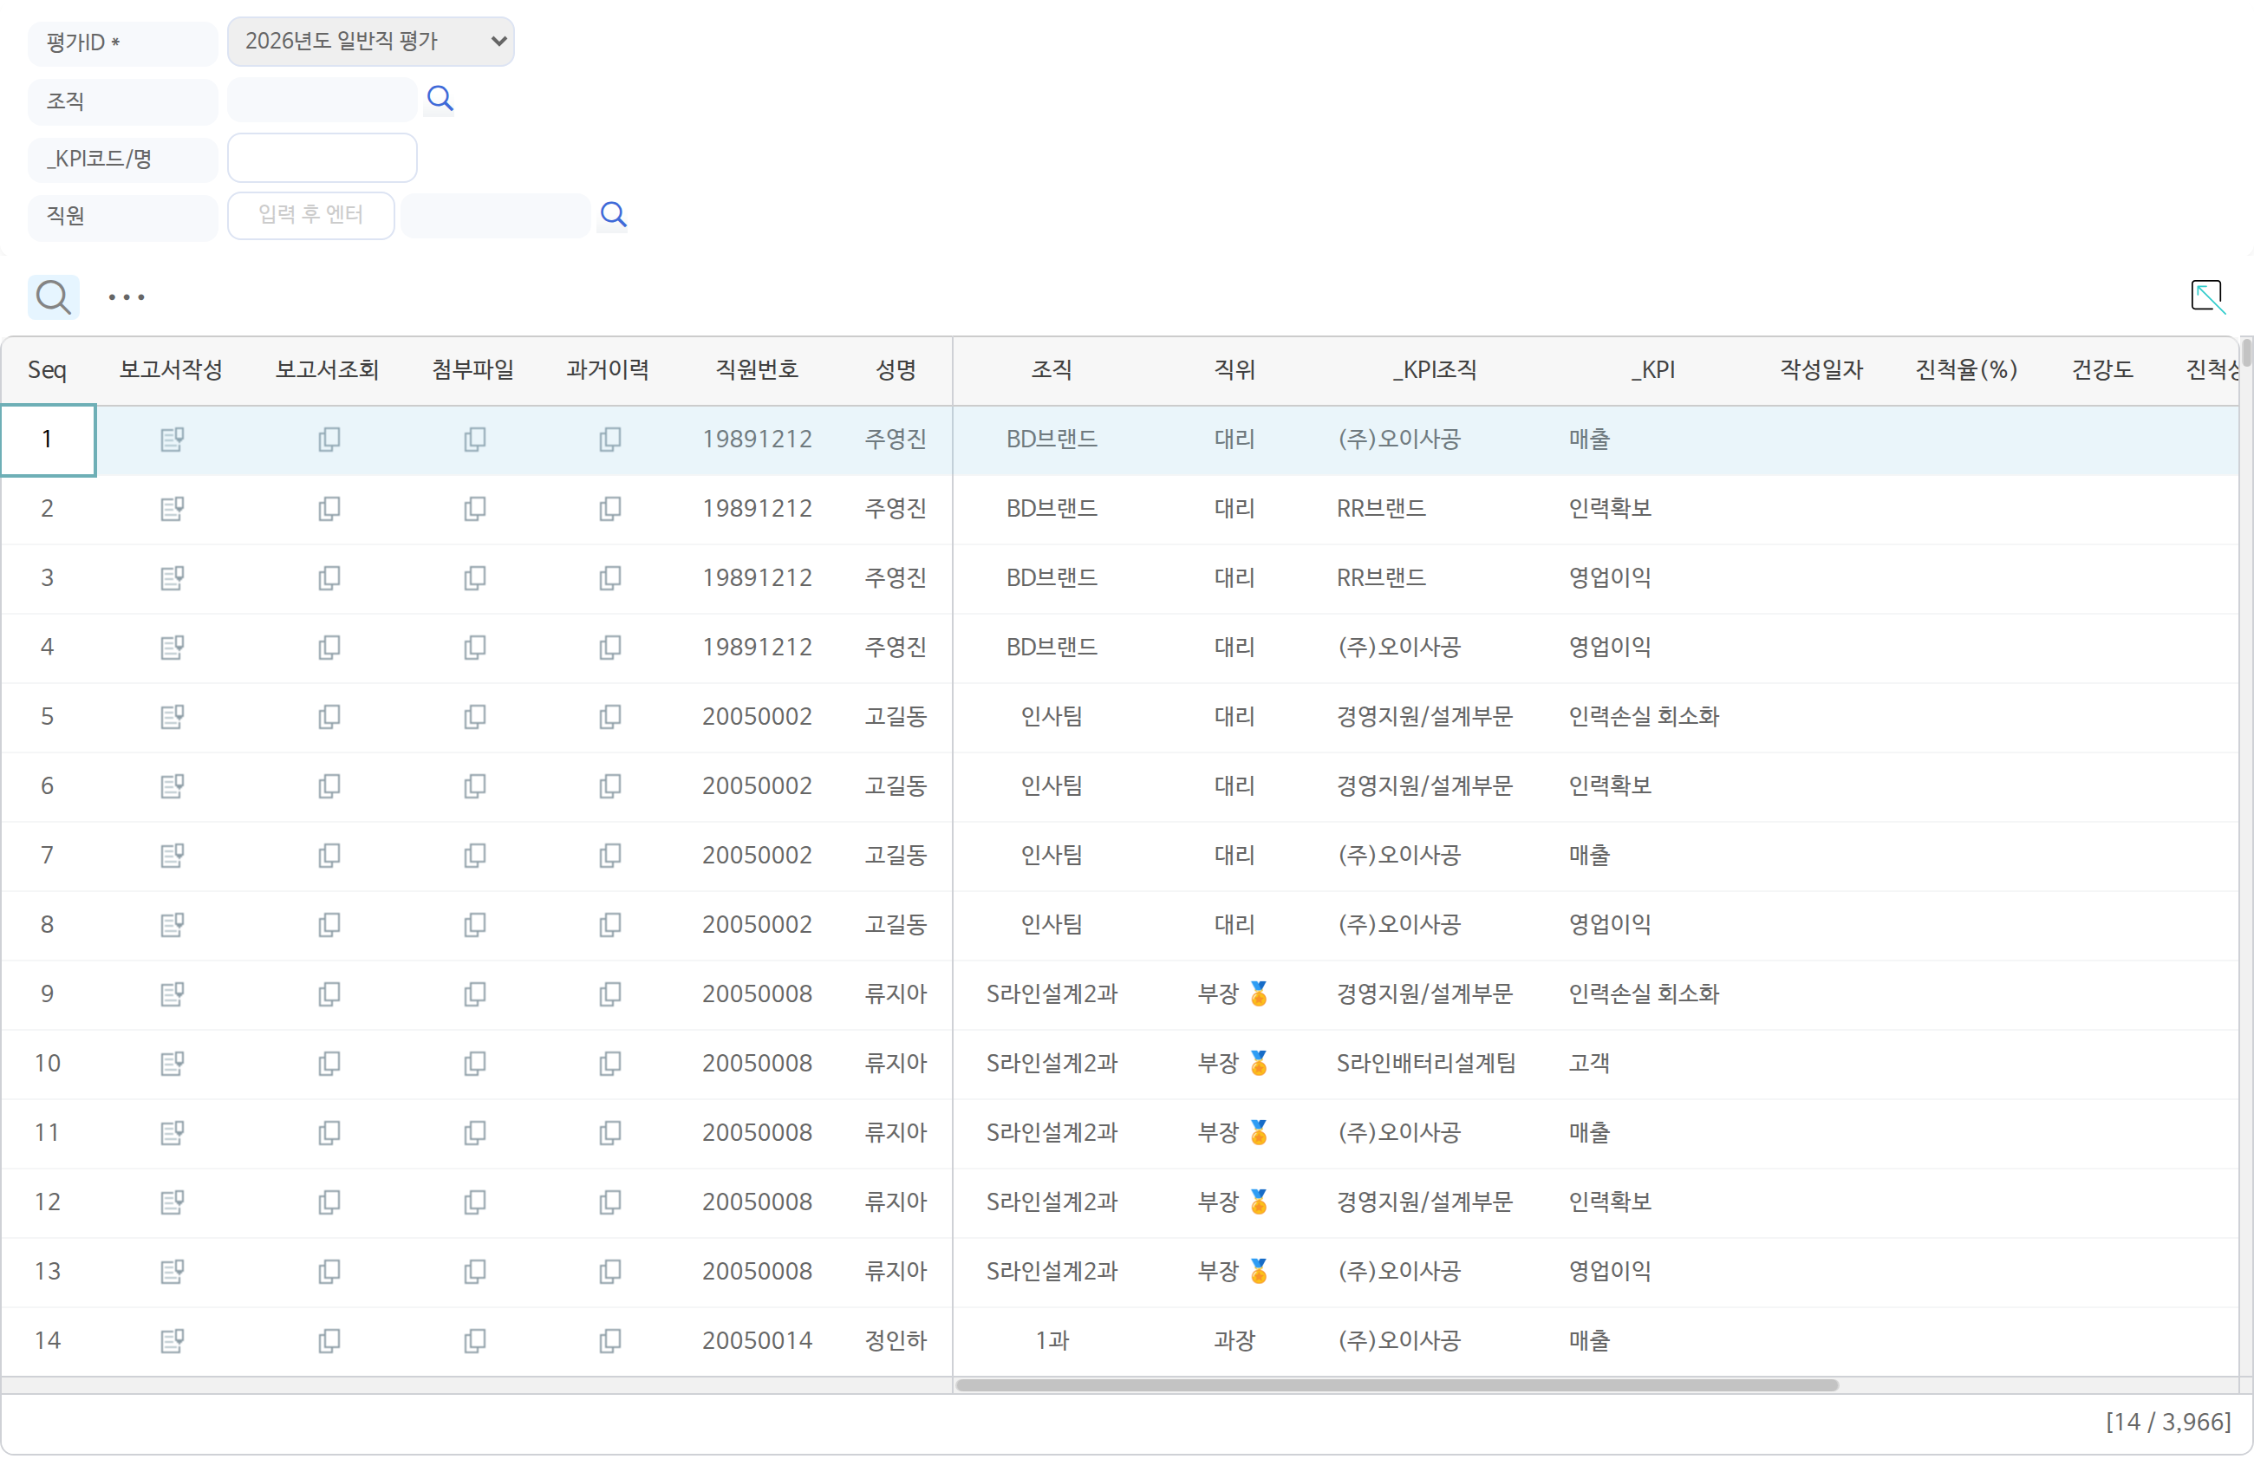Select 정인하 name cell in row 14
Screen dimensions: 2254x1472
pos(895,1340)
